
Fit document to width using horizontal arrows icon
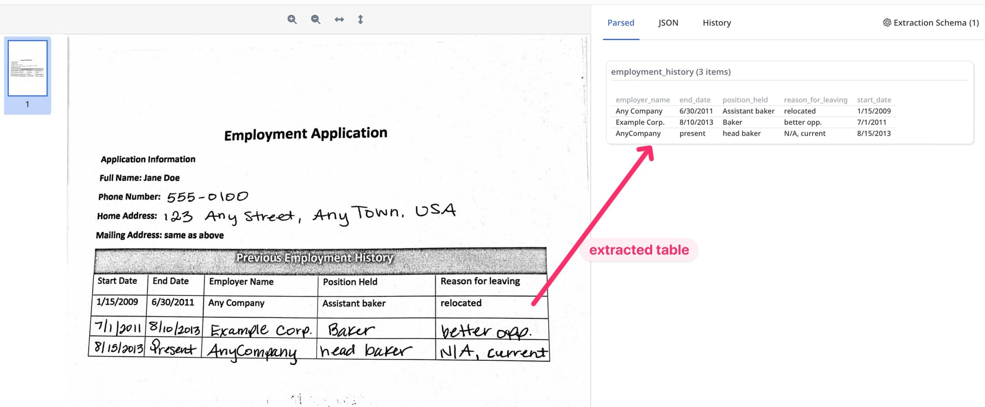point(339,20)
